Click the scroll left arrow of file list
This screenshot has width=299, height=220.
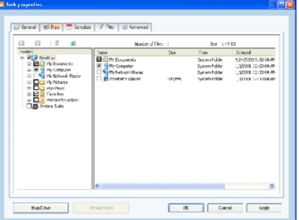coord(97,186)
